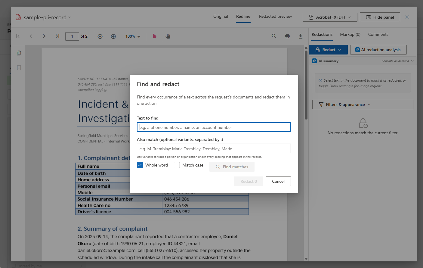The height and width of the screenshot is (268, 423).
Task: Open the Markup (0) tab
Action: pos(350,35)
